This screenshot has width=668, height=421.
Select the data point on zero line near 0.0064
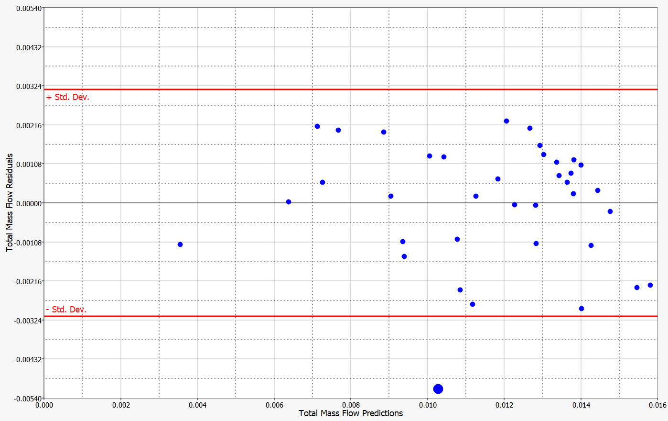click(x=289, y=202)
